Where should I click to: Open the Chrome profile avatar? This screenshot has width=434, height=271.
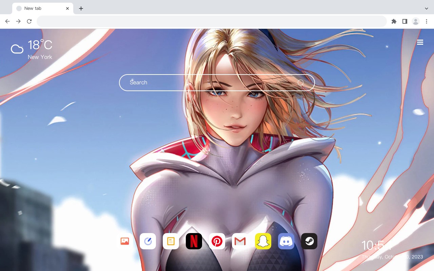(x=416, y=21)
